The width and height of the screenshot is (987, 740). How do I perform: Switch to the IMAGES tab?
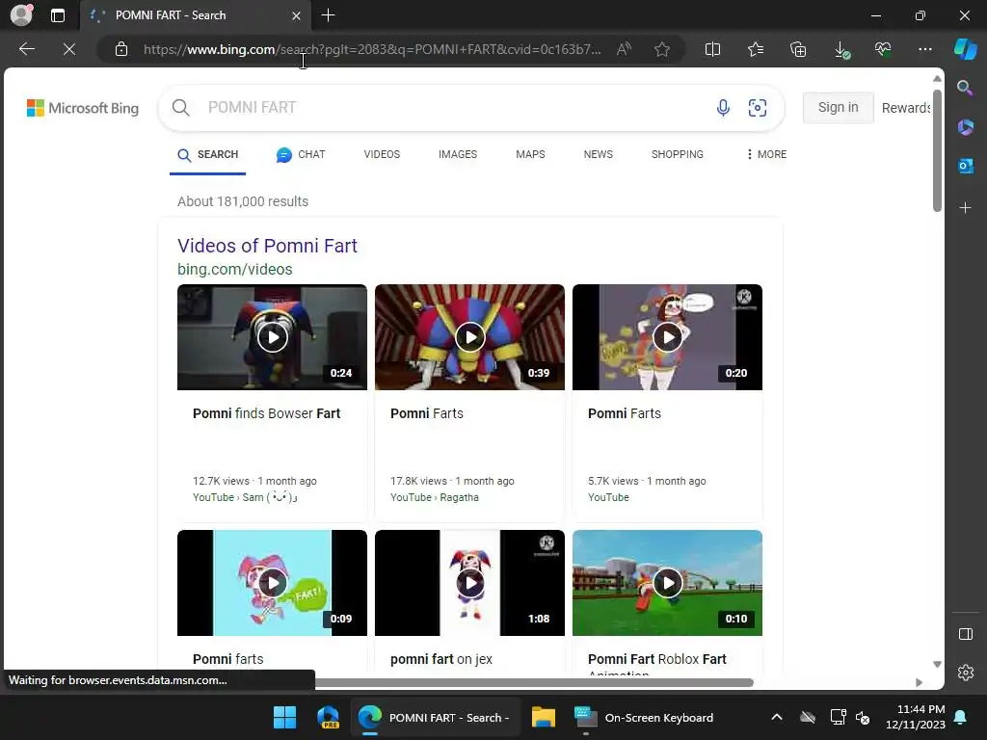pyautogui.click(x=458, y=155)
